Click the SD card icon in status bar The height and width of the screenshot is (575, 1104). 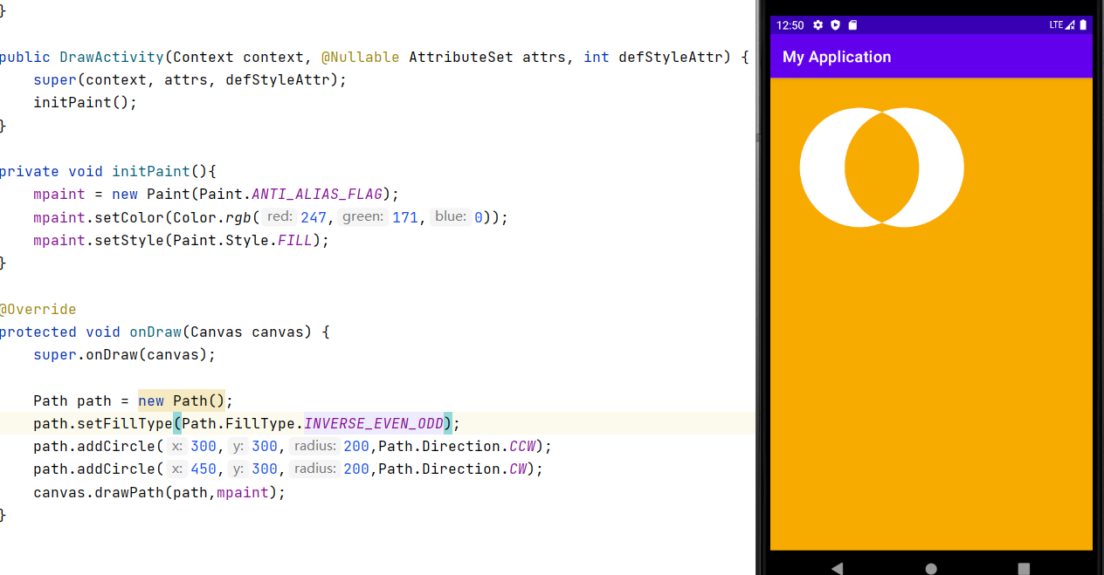pyautogui.click(x=852, y=25)
